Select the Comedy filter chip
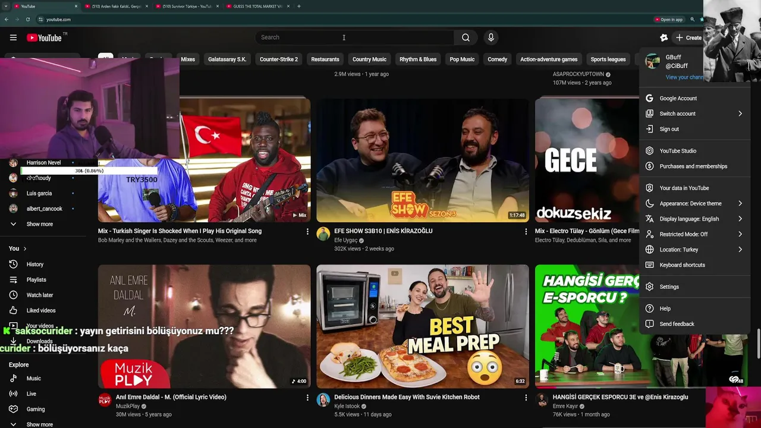761x428 pixels. (498, 59)
